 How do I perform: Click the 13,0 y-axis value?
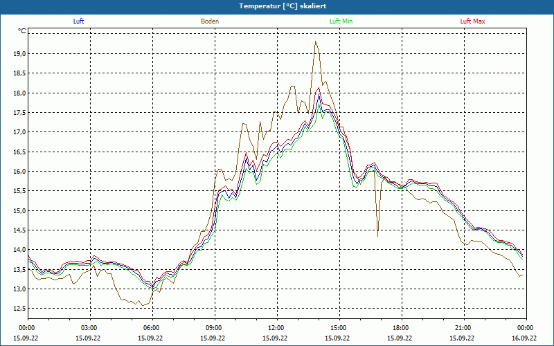pyautogui.click(x=20, y=289)
